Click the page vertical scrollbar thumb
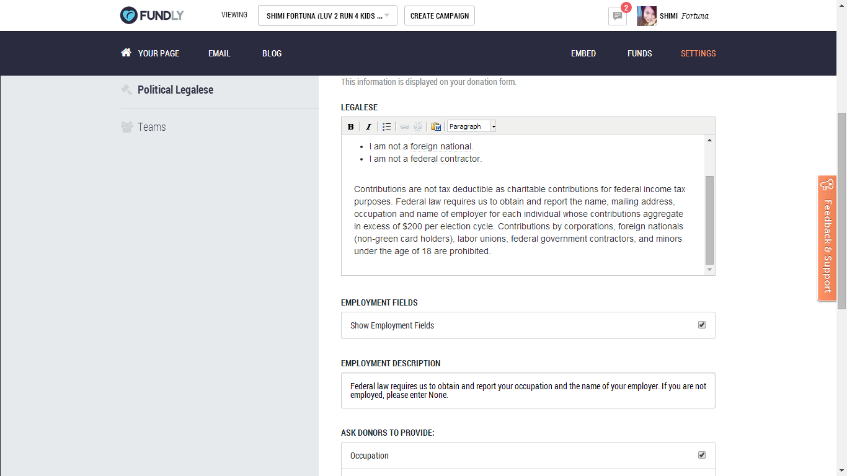Viewport: 847px width, 476px height. coord(841,211)
